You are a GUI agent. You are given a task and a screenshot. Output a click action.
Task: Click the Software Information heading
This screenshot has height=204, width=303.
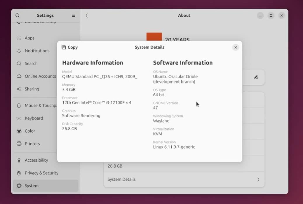click(x=183, y=62)
